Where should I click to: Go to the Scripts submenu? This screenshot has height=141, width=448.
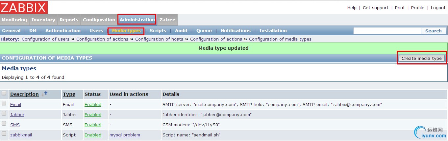(158, 31)
